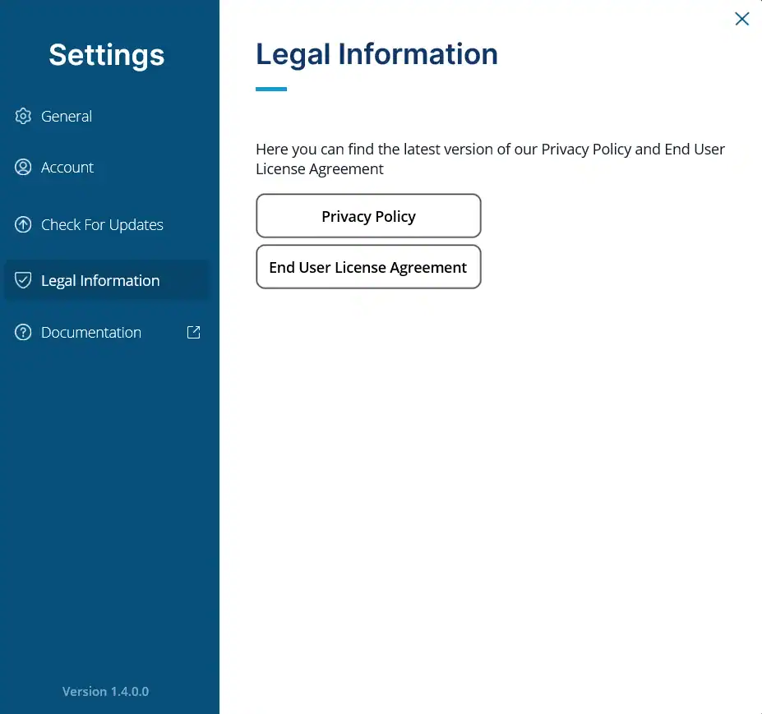
Task: Close the Settings window with the X
Action: coord(741,19)
